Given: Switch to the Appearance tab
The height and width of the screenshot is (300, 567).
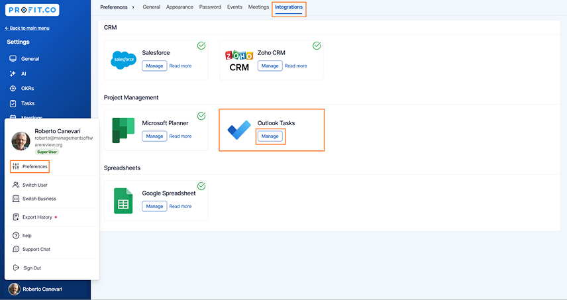Looking at the screenshot, I should (180, 7).
